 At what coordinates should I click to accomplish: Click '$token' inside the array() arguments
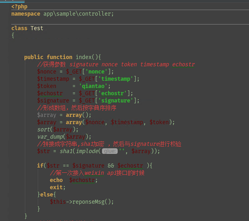click(x=159, y=122)
